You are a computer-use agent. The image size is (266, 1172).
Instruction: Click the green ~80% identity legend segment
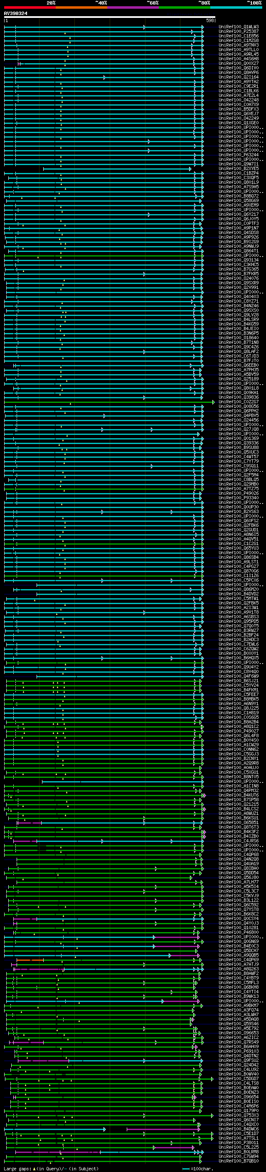pyautogui.click(x=184, y=7)
